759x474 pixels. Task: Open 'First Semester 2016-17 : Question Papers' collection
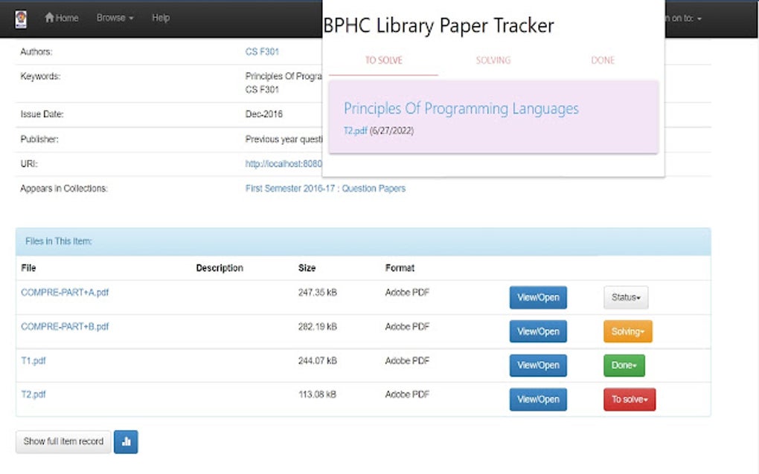coord(325,188)
